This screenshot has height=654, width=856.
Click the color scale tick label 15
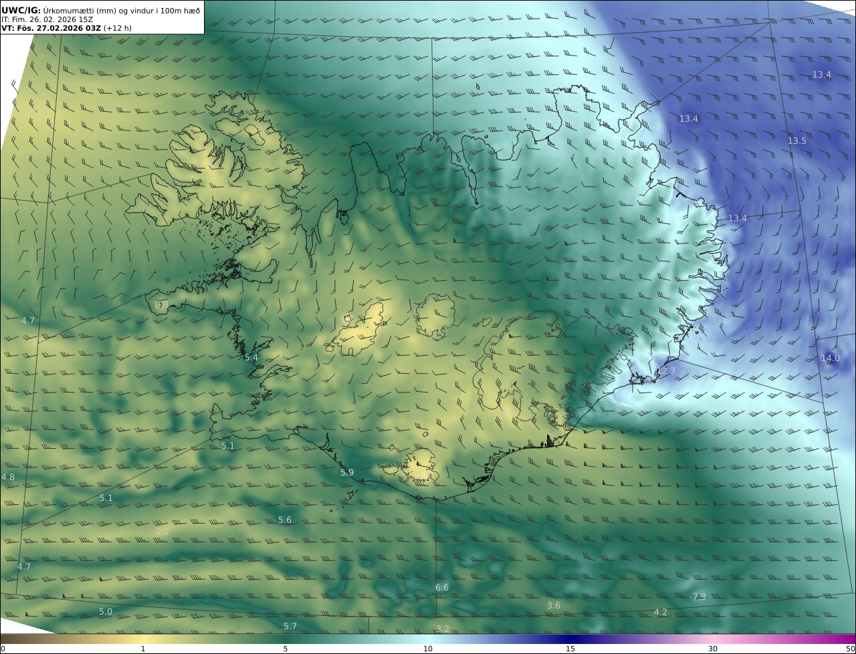click(570, 649)
